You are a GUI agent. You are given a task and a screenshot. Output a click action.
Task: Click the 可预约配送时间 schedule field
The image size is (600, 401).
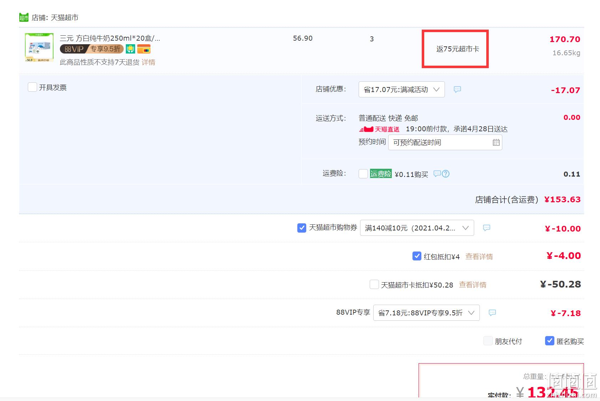click(x=445, y=142)
